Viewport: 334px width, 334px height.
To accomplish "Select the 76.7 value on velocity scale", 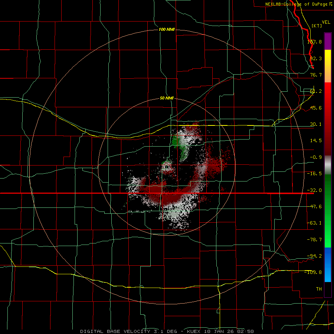I will point(316,75).
